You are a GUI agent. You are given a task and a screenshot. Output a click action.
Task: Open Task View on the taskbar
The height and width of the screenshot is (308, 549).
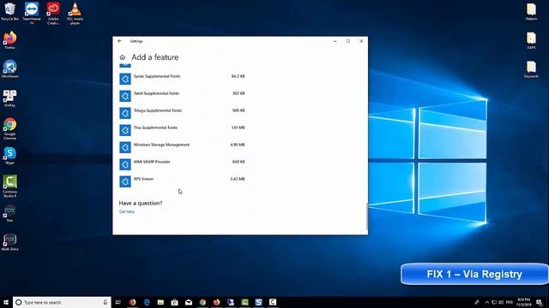pyautogui.click(x=118, y=302)
